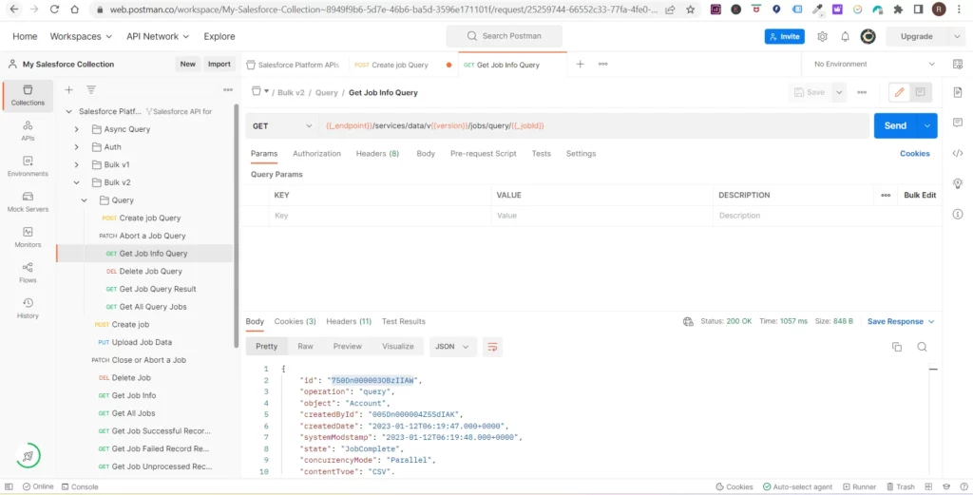Viewport: 973px width, 495px height.
Task: Switch to the Headers (8) request tab
Action: coord(377,153)
